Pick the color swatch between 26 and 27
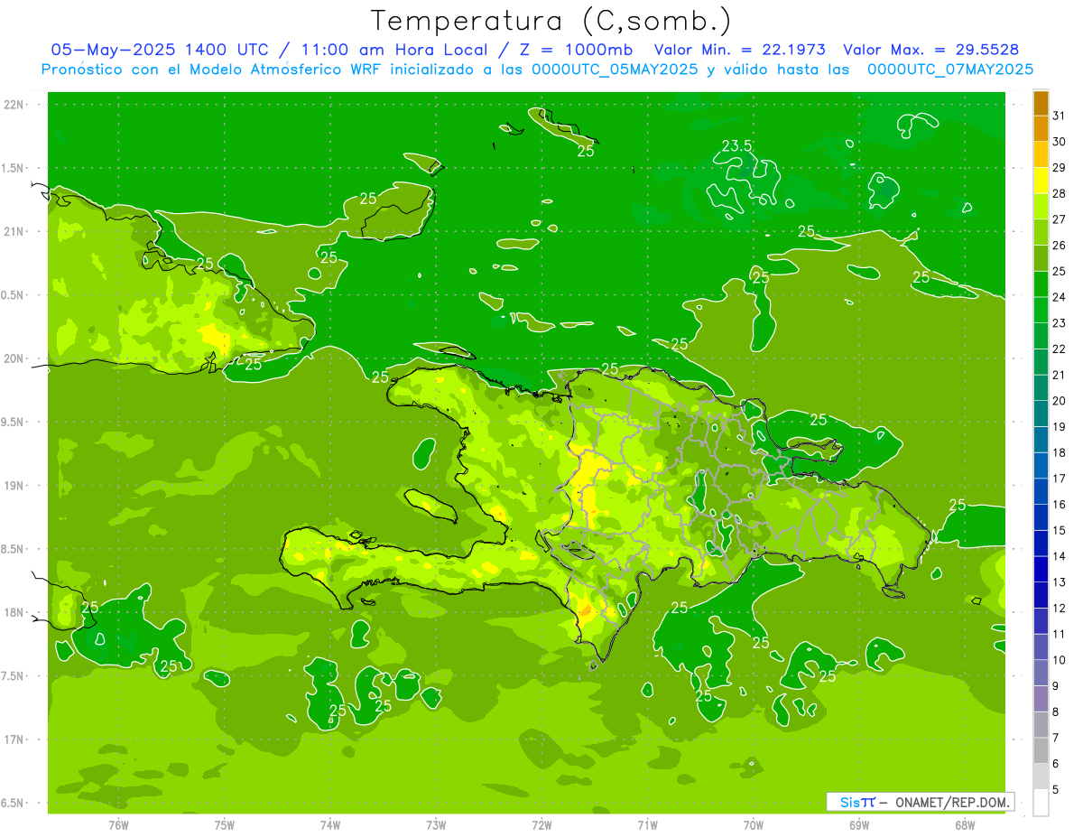Viewport: 1083px width, 837px height. [x=1041, y=232]
